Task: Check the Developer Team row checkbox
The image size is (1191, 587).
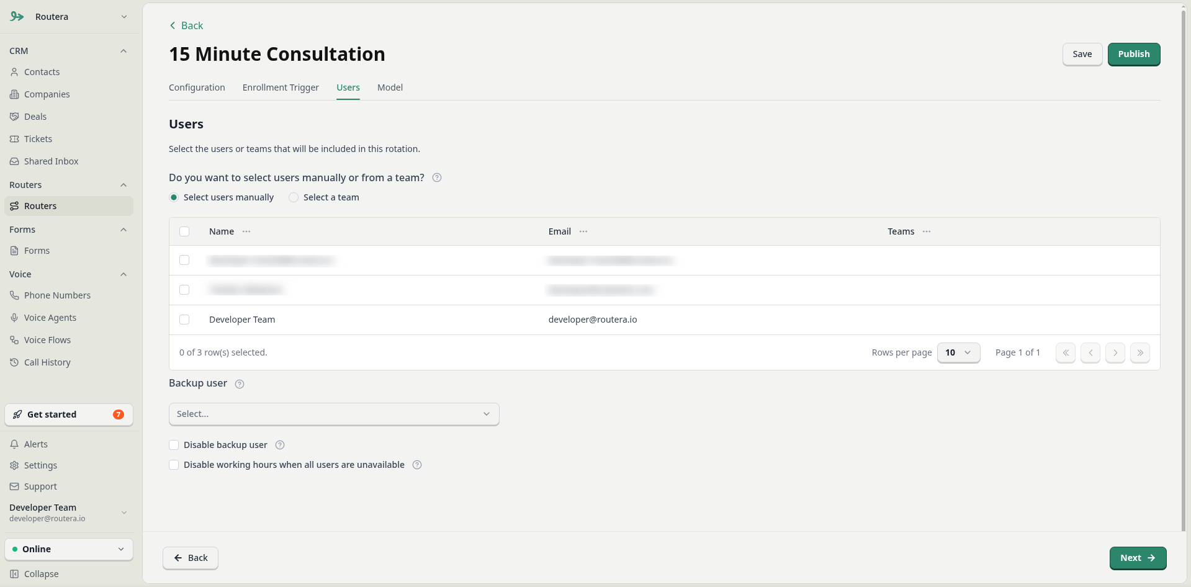Action: pyautogui.click(x=184, y=320)
